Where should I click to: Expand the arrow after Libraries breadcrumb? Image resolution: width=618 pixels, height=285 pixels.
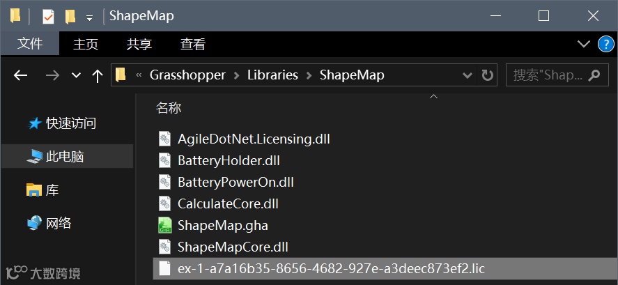(x=309, y=75)
